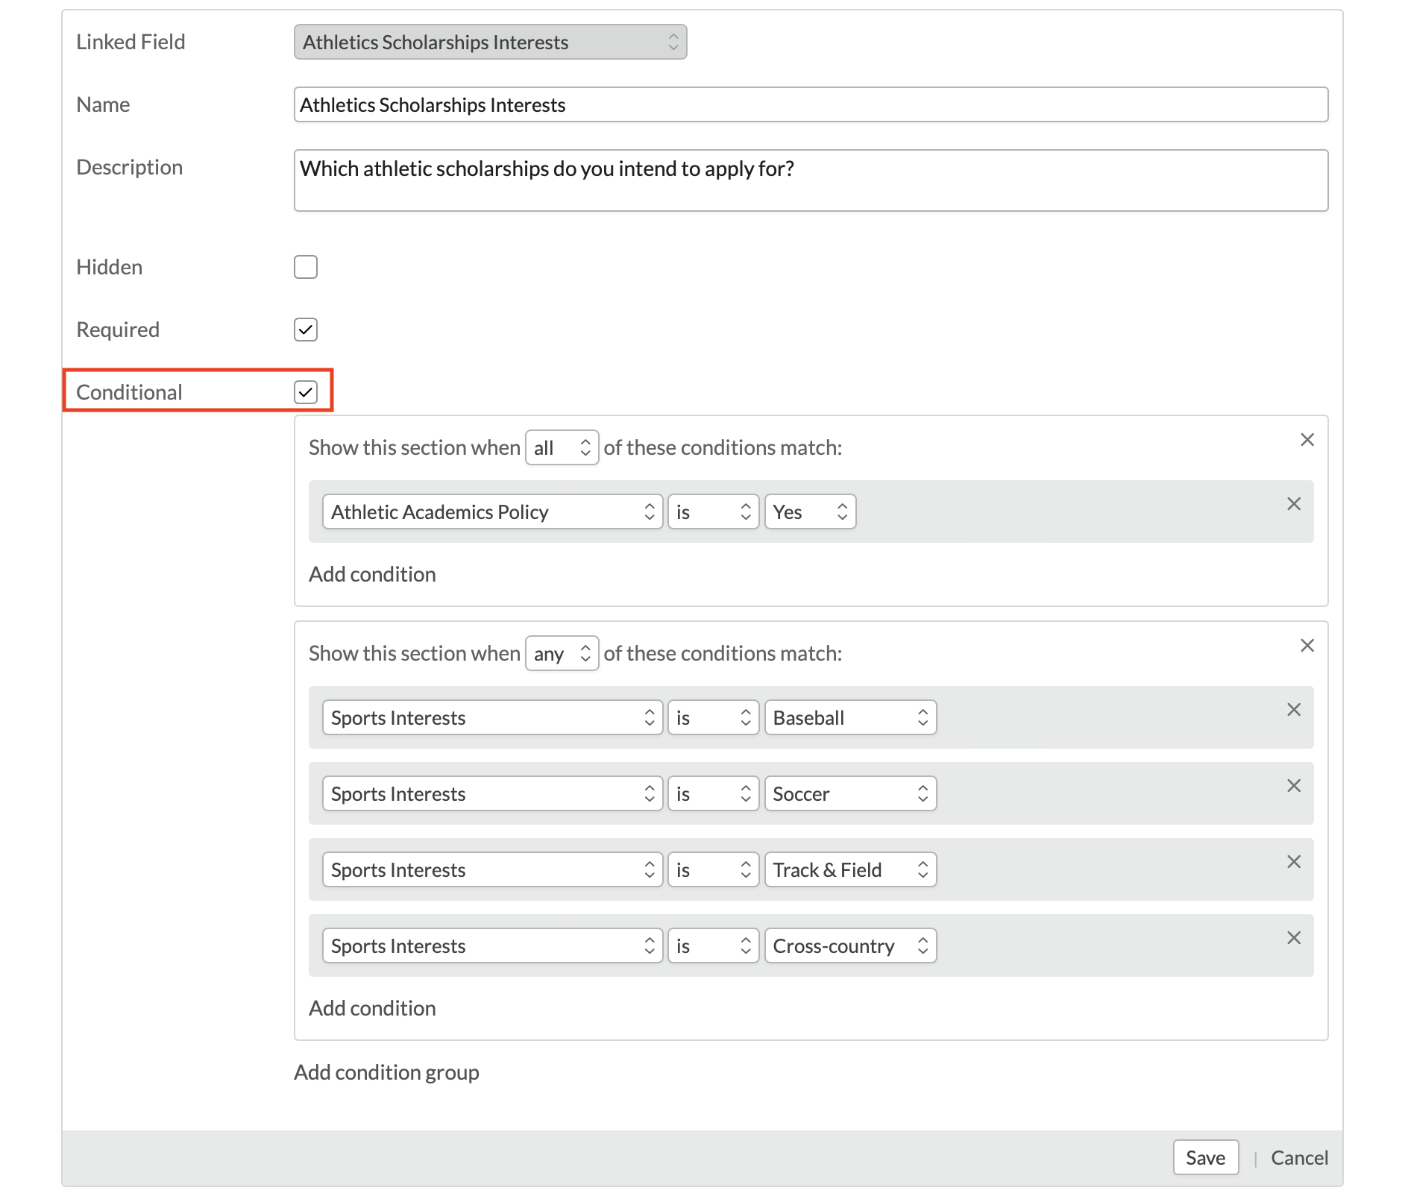Viewport: 1408px width, 1199px height.
Task: Close the first condition group
Action: pos(1307,440)
